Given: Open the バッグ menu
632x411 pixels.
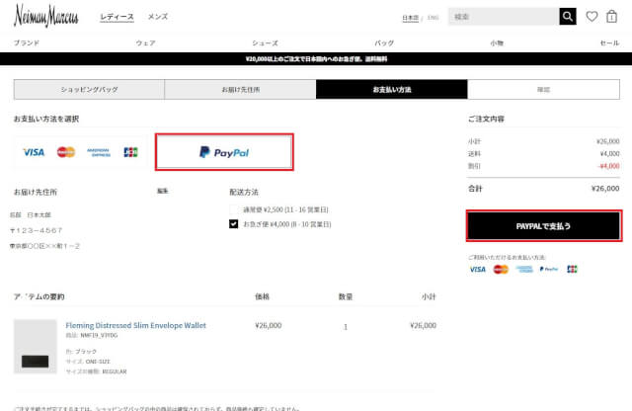Looking at the screenshot, I should pyautogui.click(x=384, y=42).
